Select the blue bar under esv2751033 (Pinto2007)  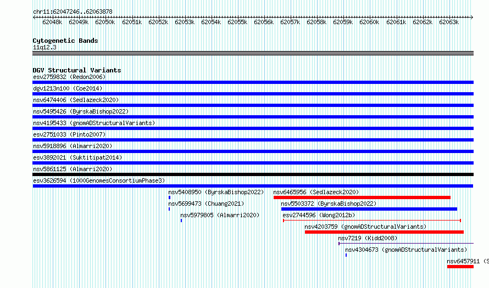[x=253, y=140]
